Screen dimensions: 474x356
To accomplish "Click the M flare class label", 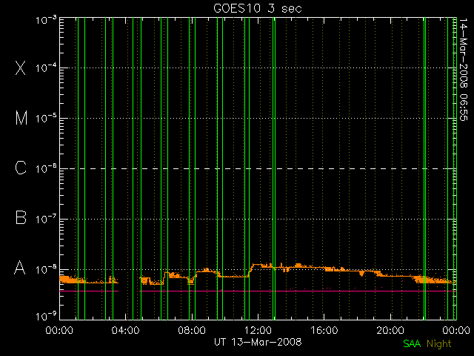I will (21, 118).
